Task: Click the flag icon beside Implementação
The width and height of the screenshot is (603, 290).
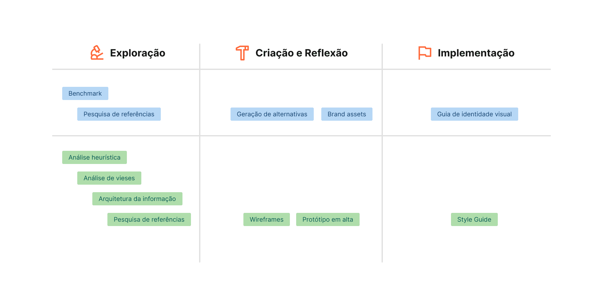Action: pyautogui.click(x=425, y=53)
